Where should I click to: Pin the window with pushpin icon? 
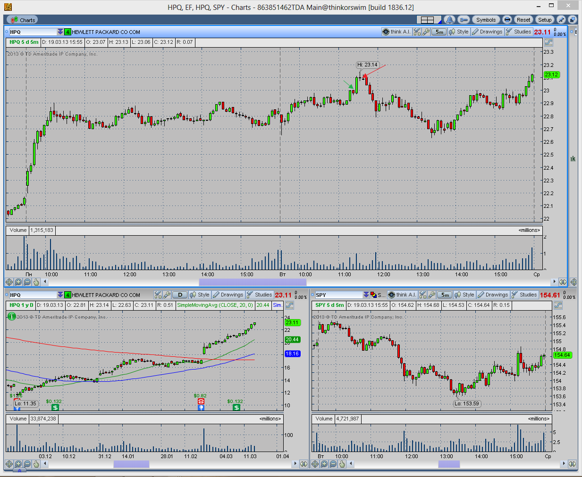(561, 20)
